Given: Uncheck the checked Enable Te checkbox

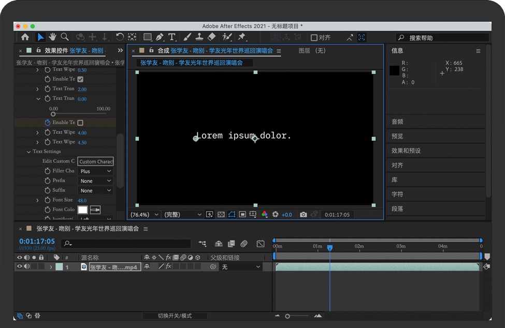Looking at the screenshot, I should 80,79.
